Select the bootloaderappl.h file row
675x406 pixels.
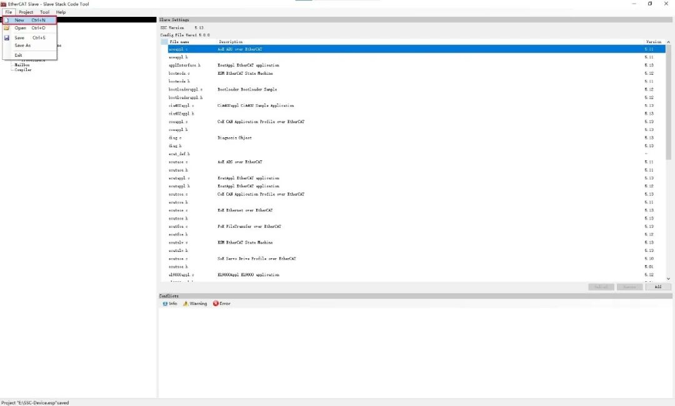click(x=416, y=97)
